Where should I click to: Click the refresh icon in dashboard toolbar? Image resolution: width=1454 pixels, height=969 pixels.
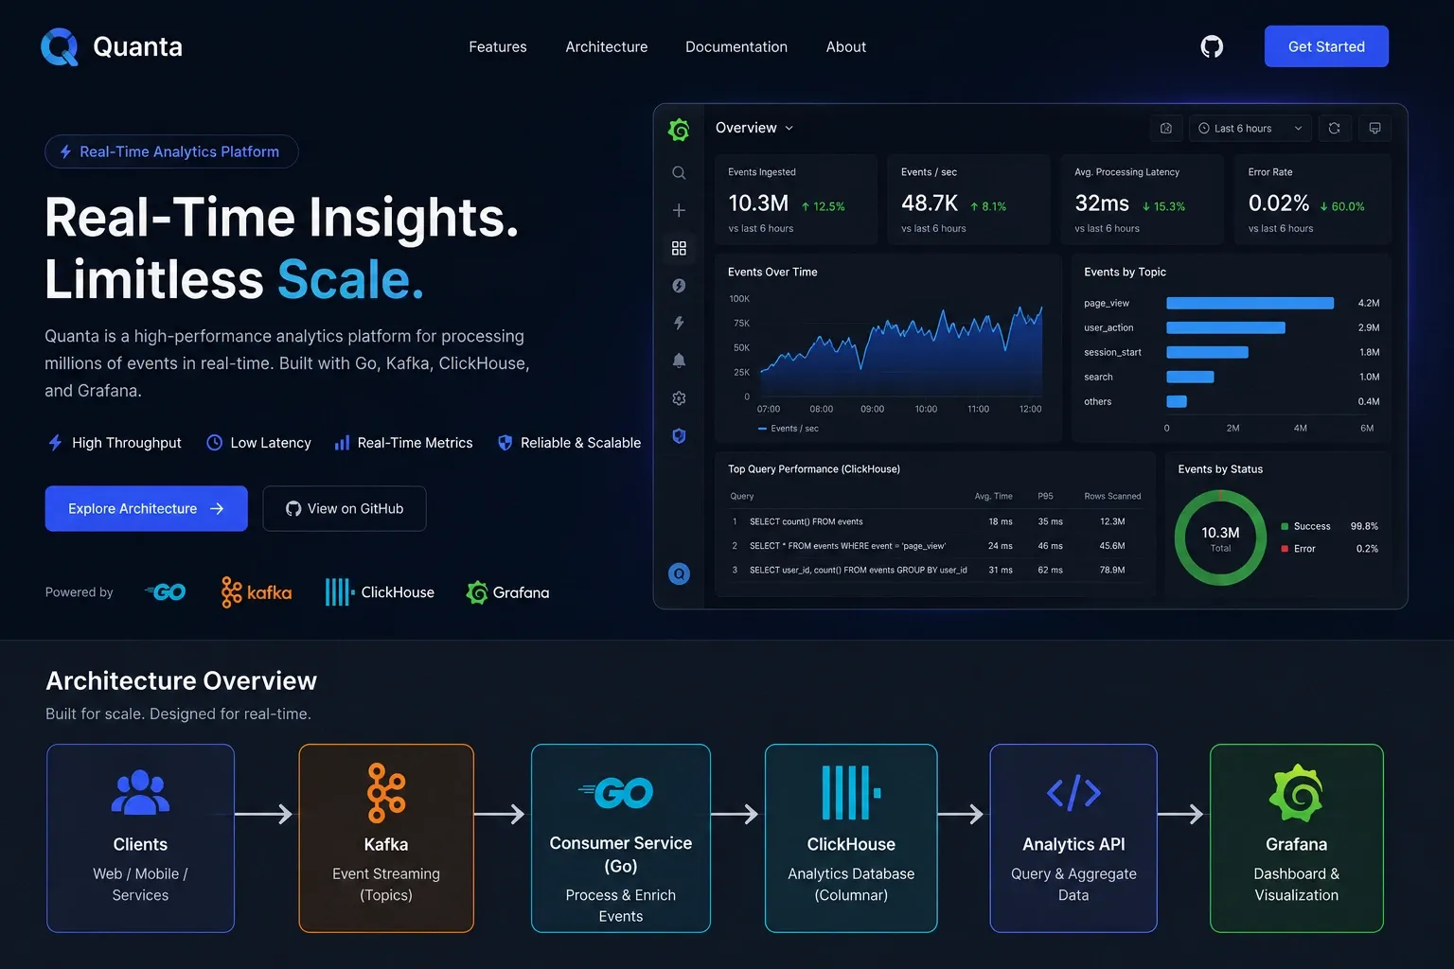pyautogui.click(x=1334, y=128)
